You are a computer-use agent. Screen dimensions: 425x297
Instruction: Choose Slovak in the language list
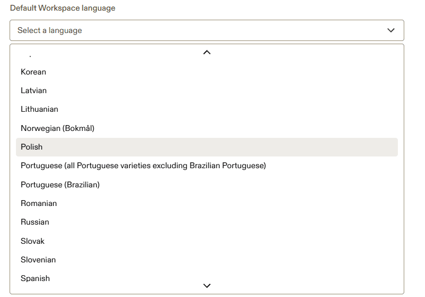pos(33,241)
